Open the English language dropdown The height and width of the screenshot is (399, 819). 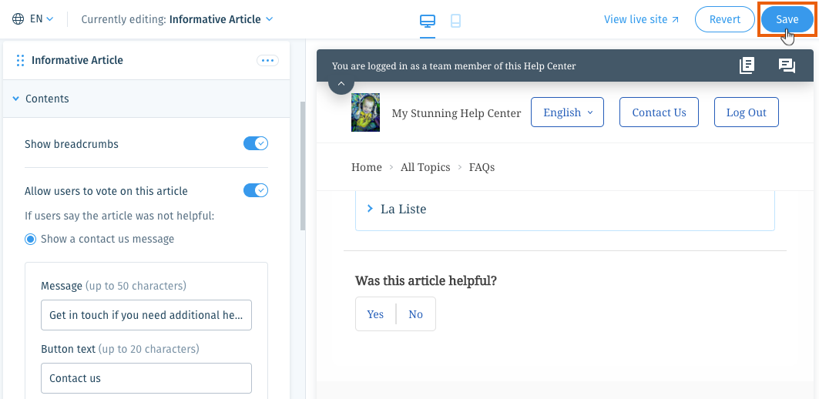567,112
